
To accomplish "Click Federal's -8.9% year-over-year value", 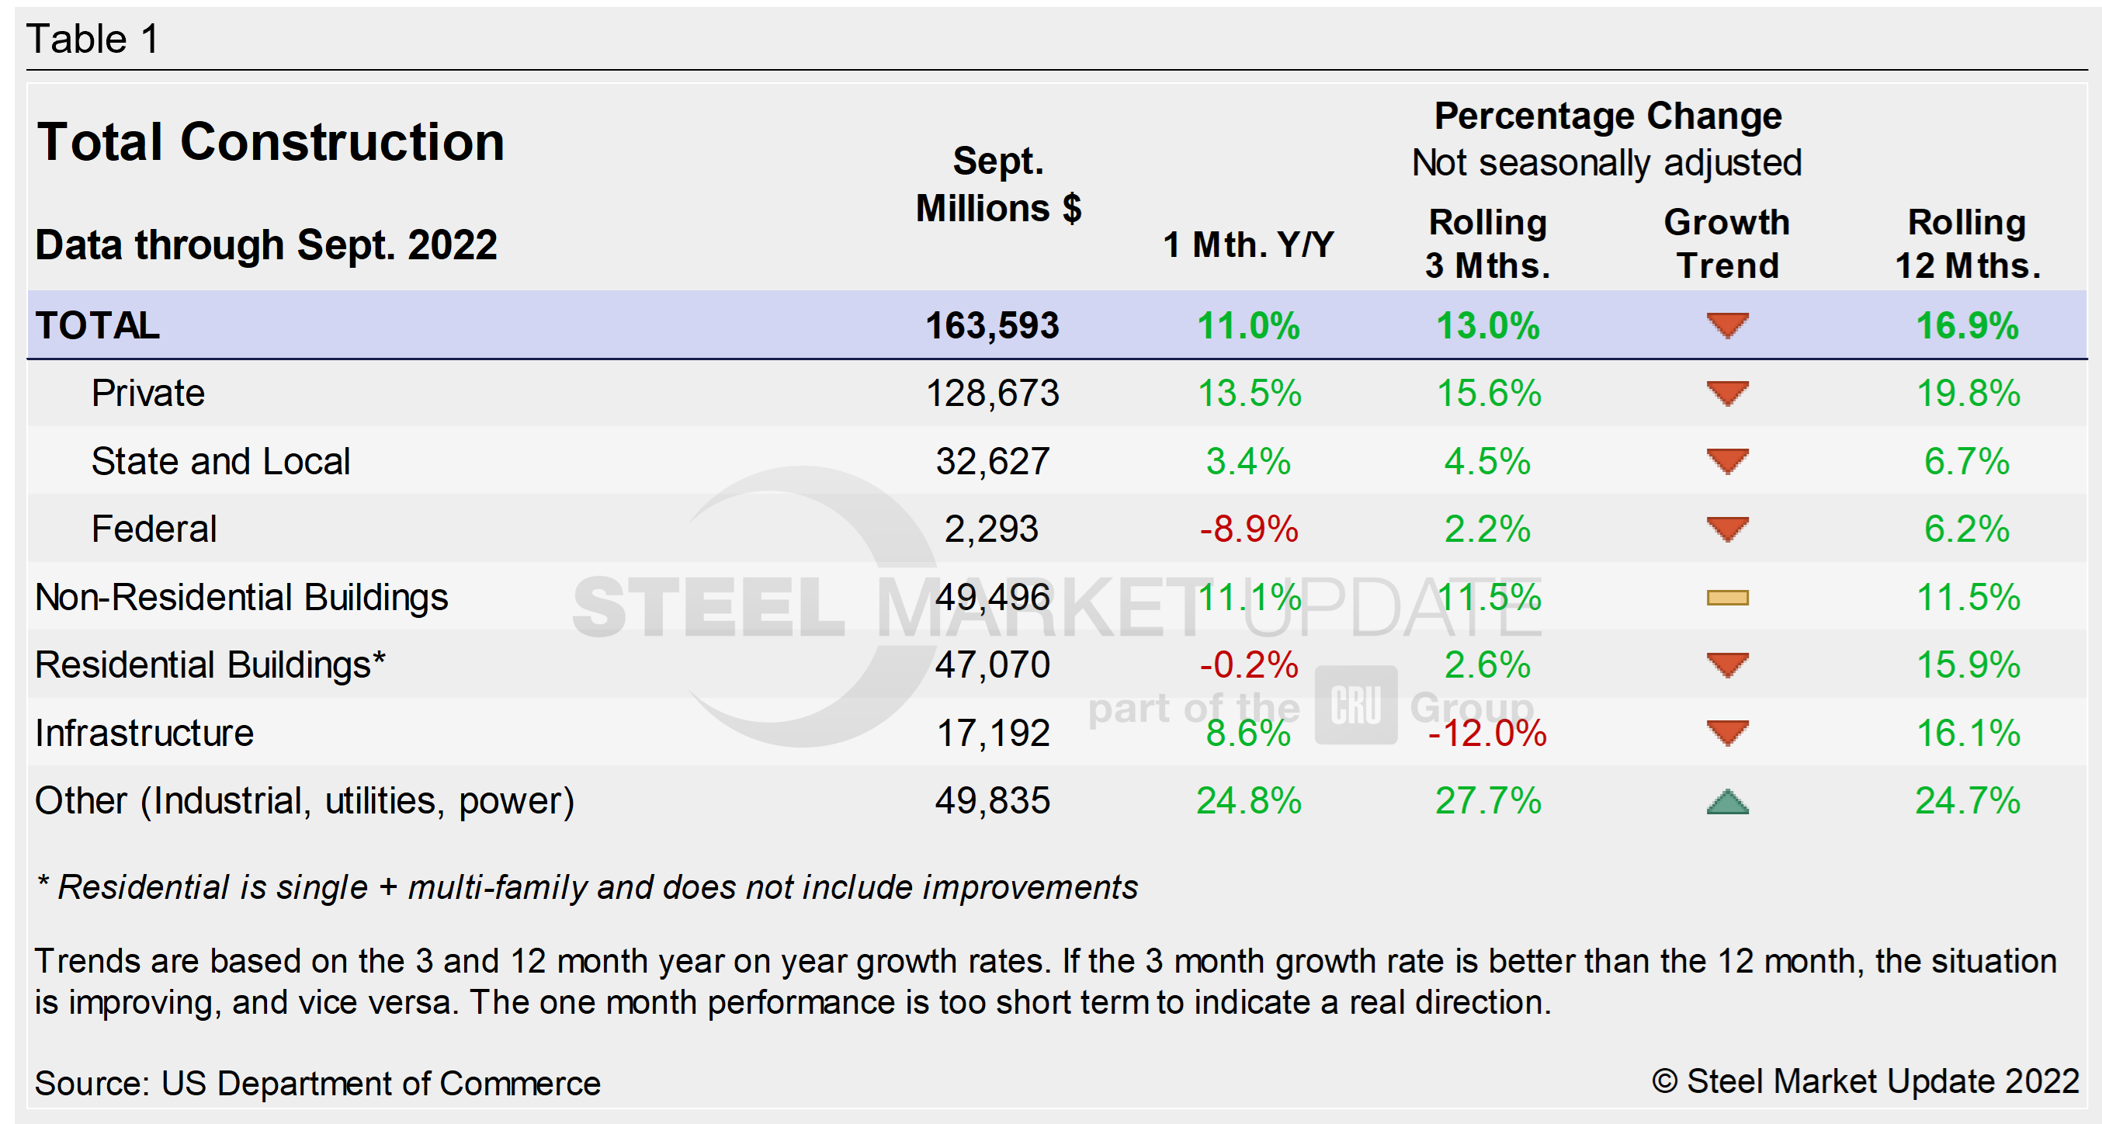I will coord(1247,529).
